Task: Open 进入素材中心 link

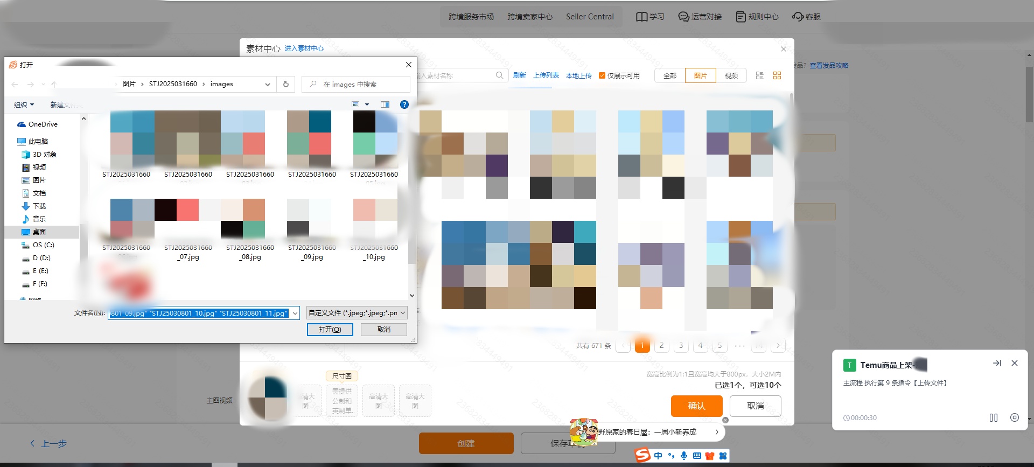Action: [x=304, y=48]
